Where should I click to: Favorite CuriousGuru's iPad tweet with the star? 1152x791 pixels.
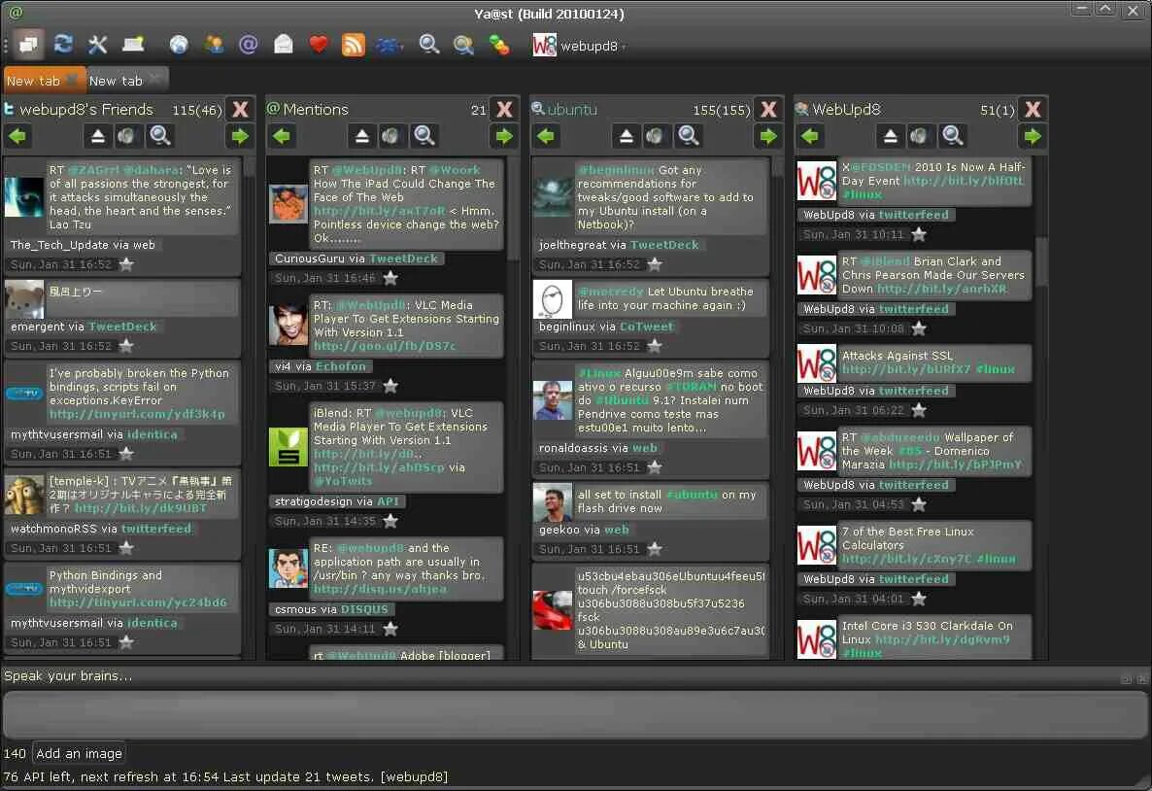pos(390,277)
